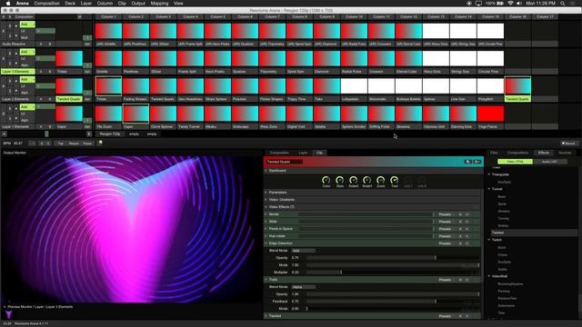Toggle the B button on Layer 2 Elements
The image size is (582, 327).
50,99
